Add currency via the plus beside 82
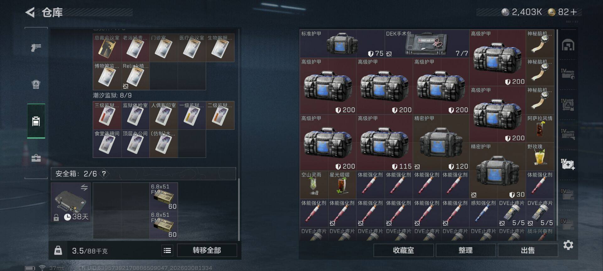 pos(573,12)
